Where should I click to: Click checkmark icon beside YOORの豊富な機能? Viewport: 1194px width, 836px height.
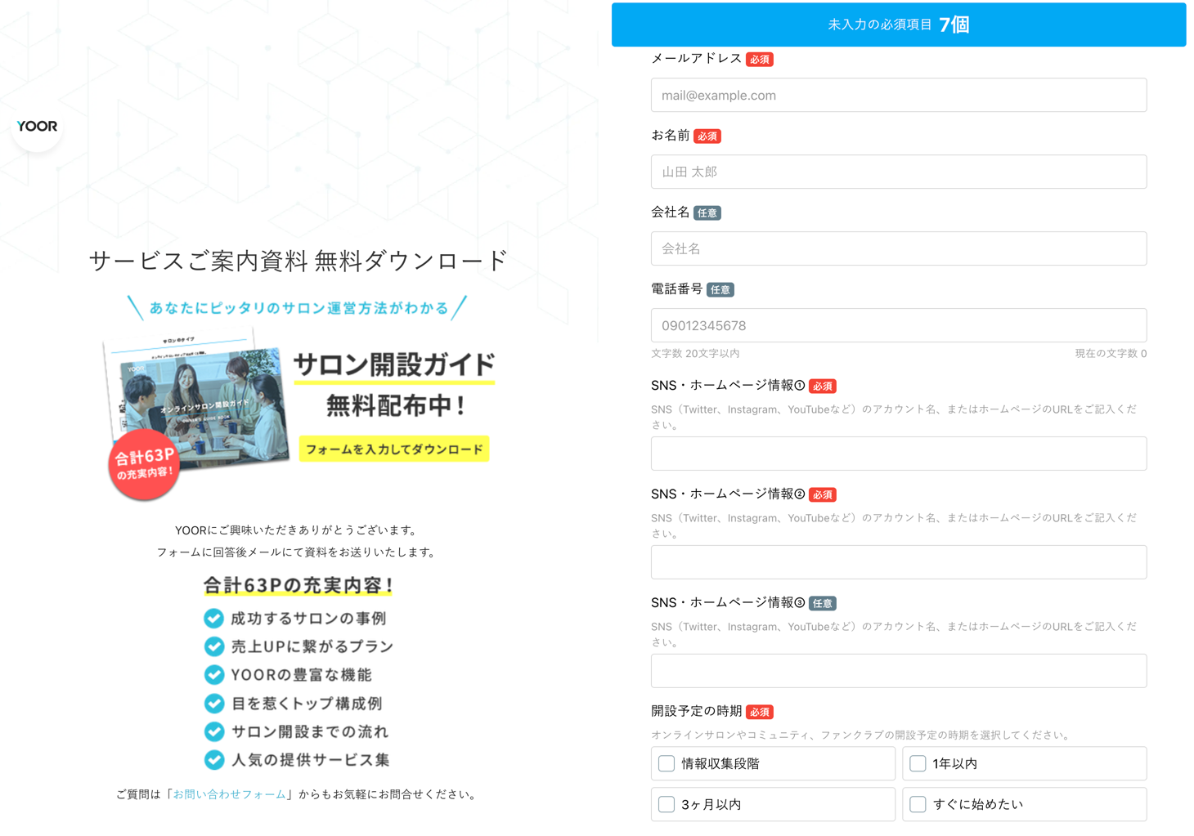pyautogui.click(x=214, y=675)
